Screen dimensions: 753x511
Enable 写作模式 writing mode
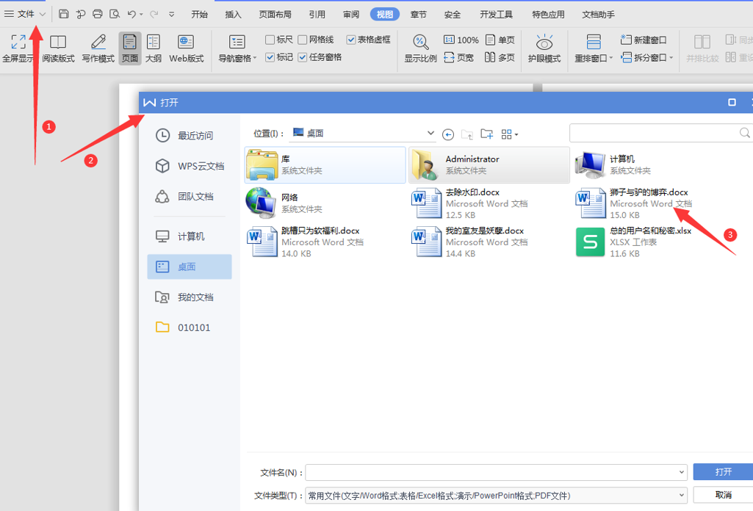tap(98, 48)
